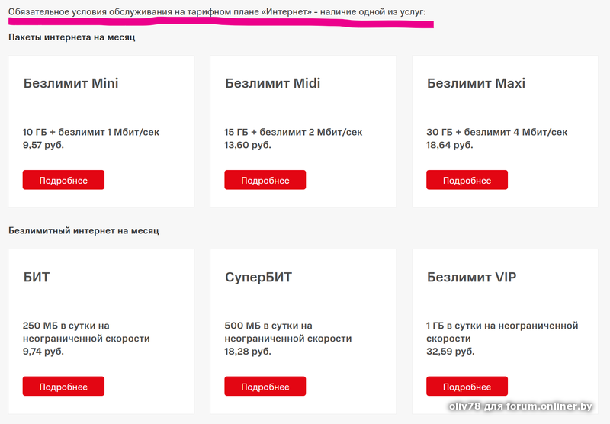Click Подробнее under Безлимит Mini
This screenshot has height=424, width=610.
[x=63, y=180]
